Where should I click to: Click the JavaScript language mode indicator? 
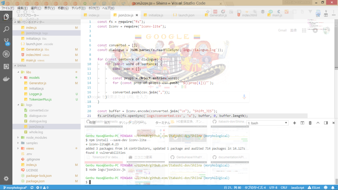297,188
